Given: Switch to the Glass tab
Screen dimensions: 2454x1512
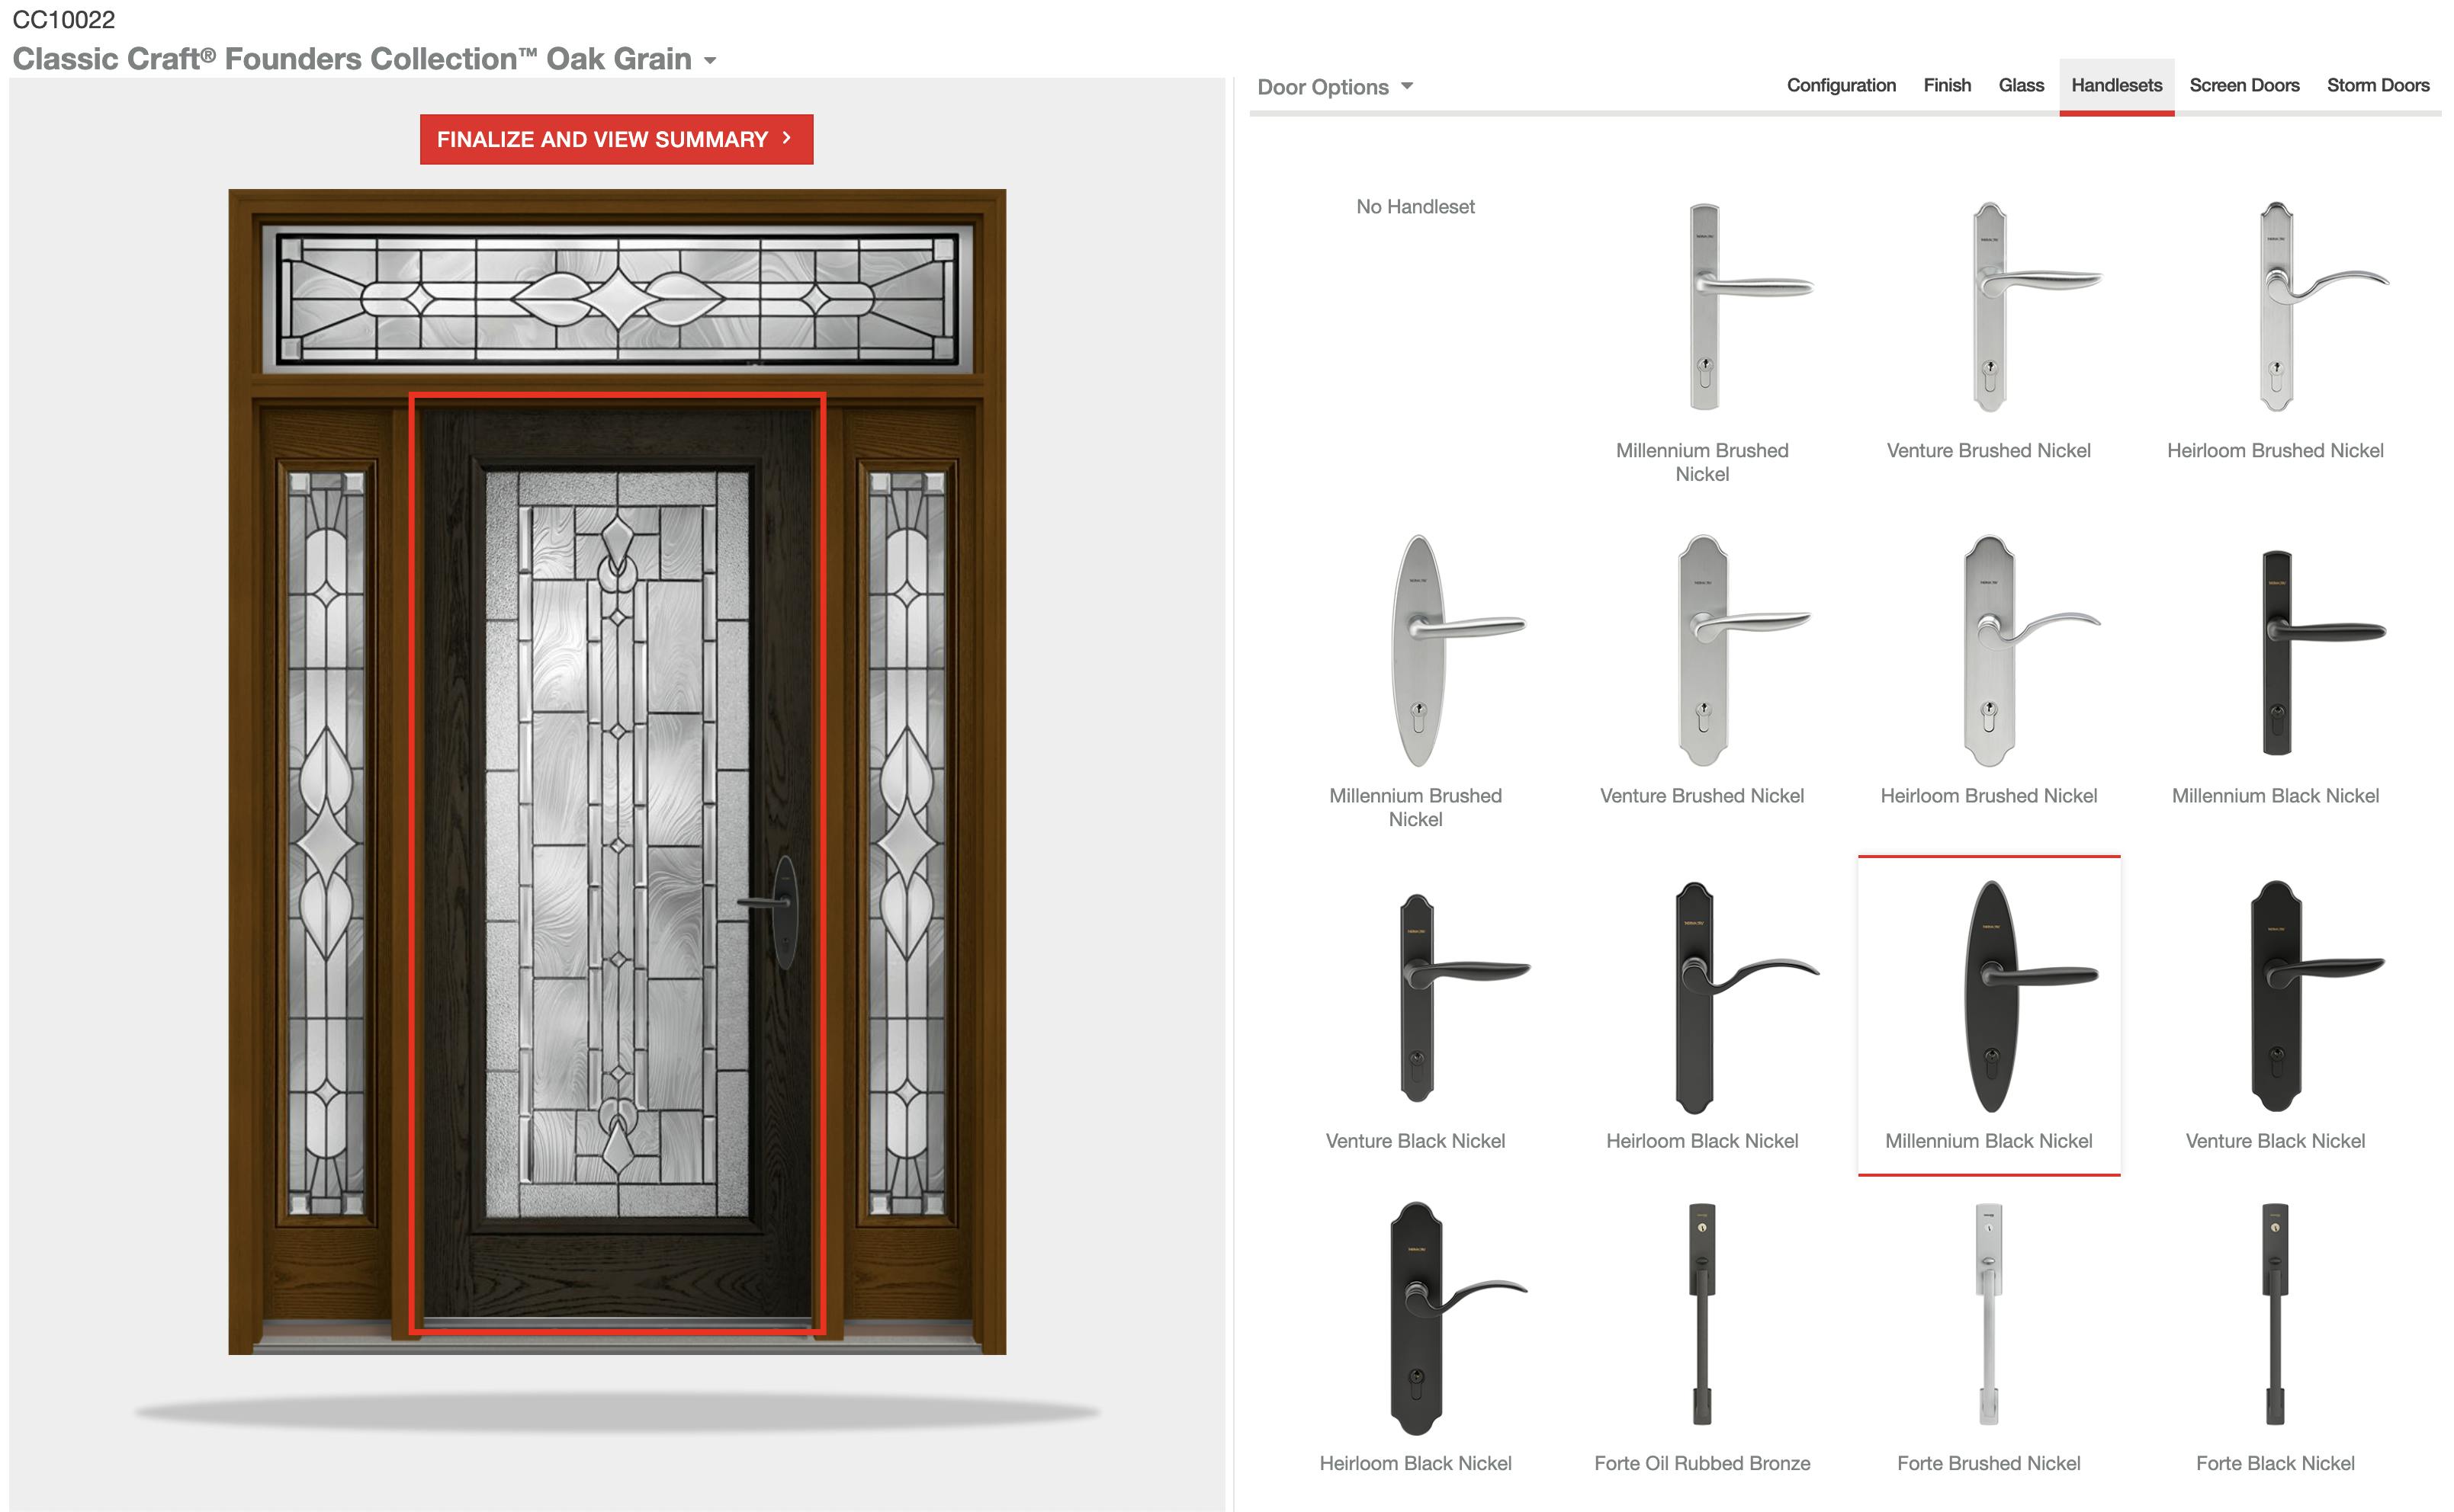Looking at the screenshot, I should coord(2021,85).
